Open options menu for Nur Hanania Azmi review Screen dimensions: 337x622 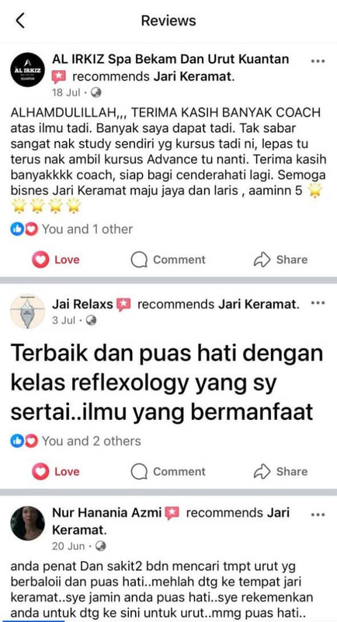tap(318, 515)
